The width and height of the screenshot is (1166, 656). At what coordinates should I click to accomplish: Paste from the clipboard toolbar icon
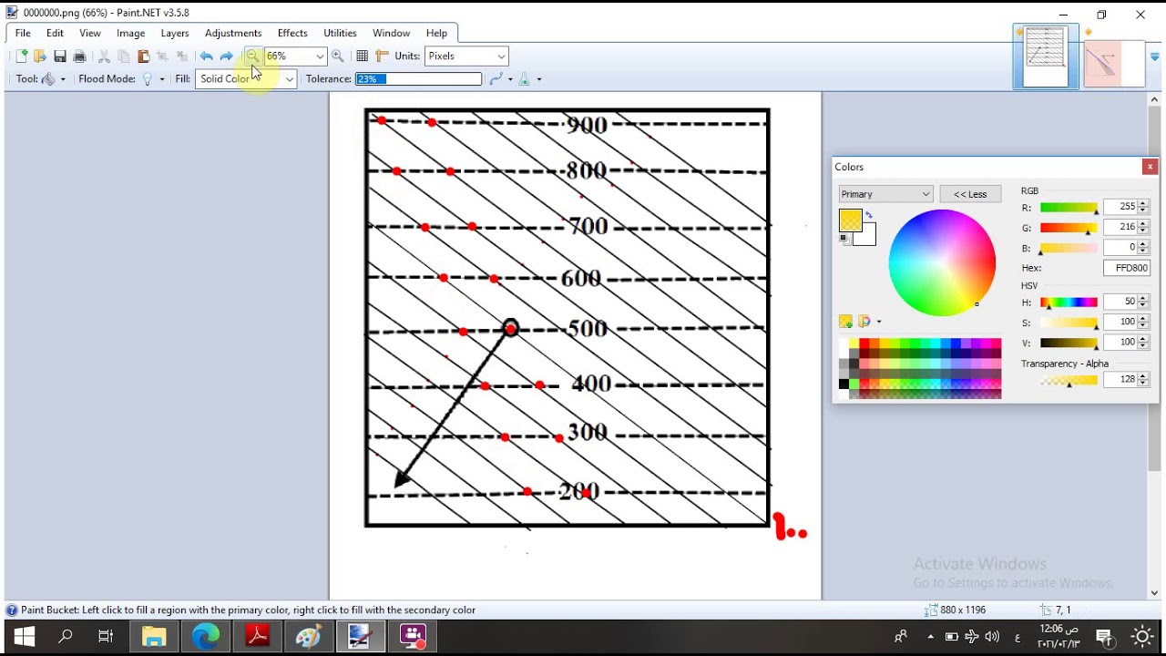pos(143,56)
